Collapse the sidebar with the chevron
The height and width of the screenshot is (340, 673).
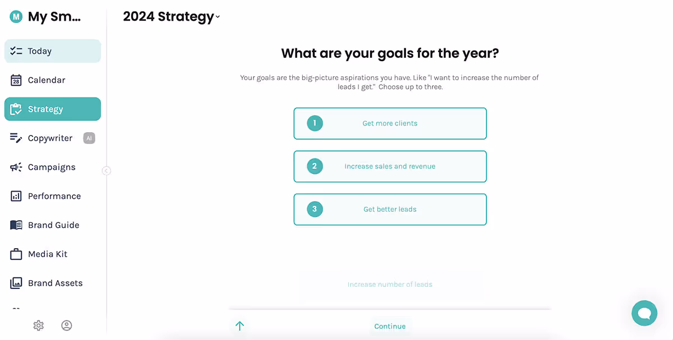(106, 170)
